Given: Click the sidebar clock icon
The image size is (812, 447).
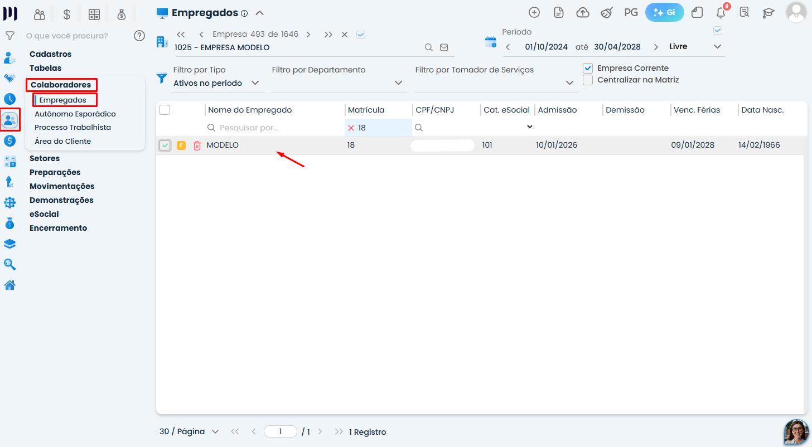Looking at the screenshot, I should pos(9,99).
